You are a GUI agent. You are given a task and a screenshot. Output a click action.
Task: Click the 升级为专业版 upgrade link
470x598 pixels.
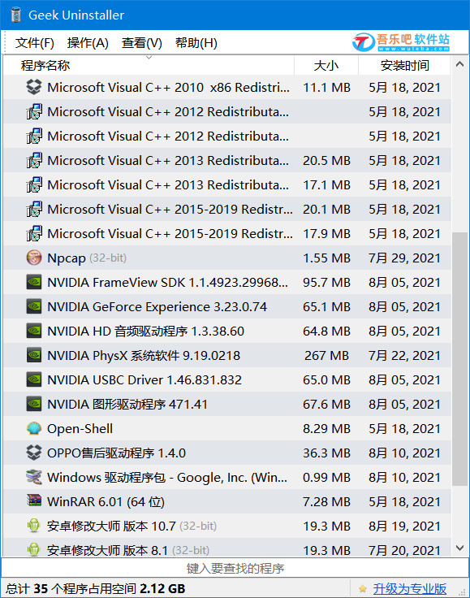[x=410, y=588]
